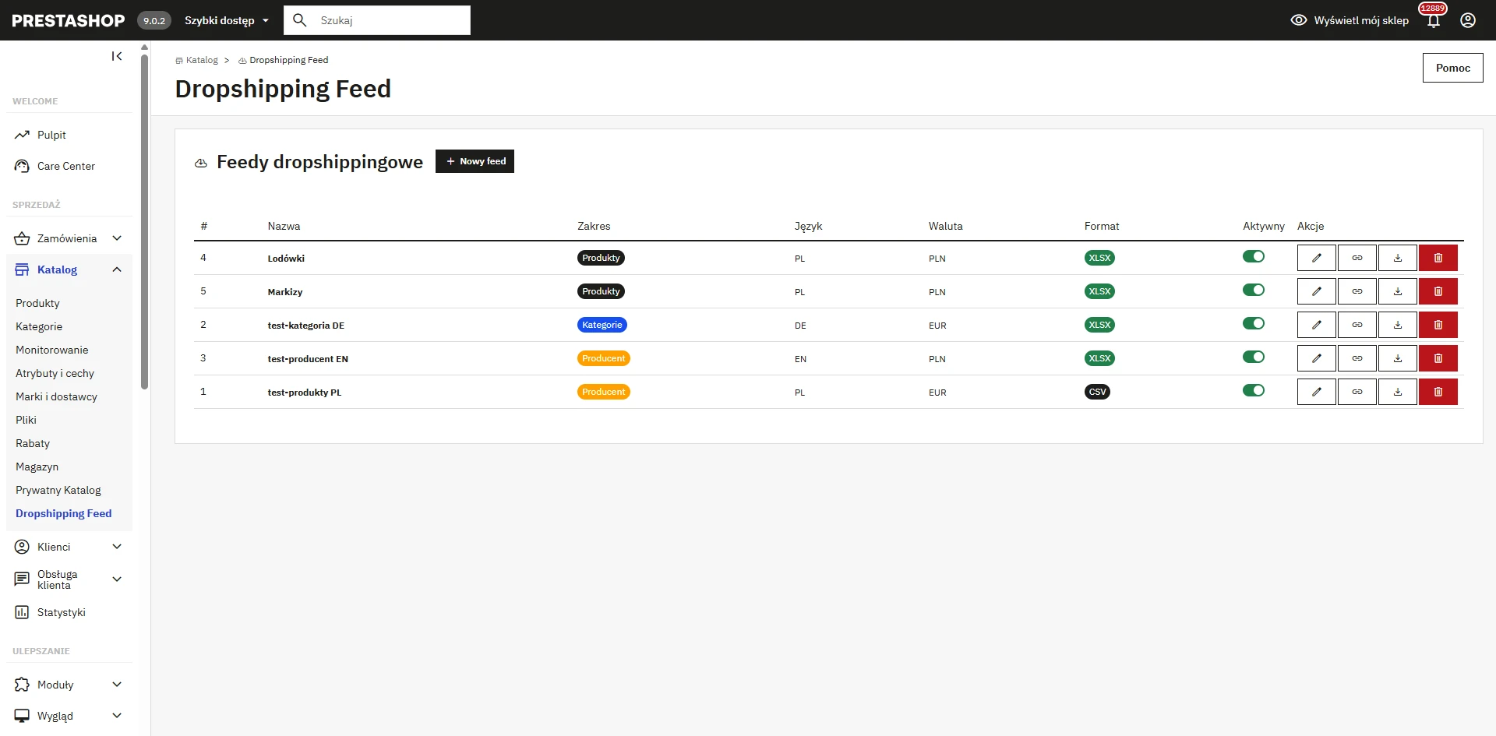The image size is (1496, 736).
Task: Open Care Center
Action: click(x=65, y=166)
